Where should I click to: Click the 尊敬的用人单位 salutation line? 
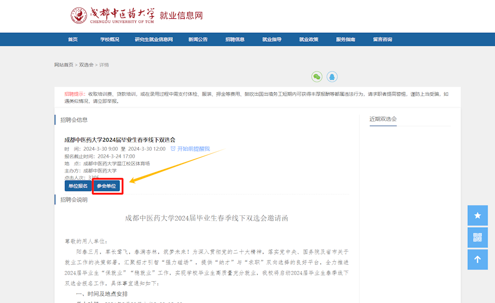(x=86, y=242)
